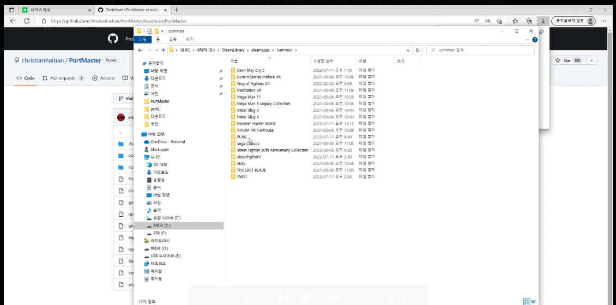This screenshot has width=616, height=305.
Task: View site information lock icon in Edge
Action: pyautogui.click(x=45, y=21)
